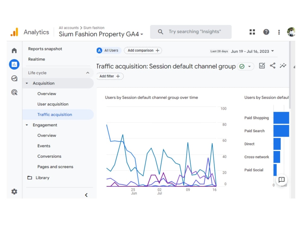Open the Library section

[42, 178]
